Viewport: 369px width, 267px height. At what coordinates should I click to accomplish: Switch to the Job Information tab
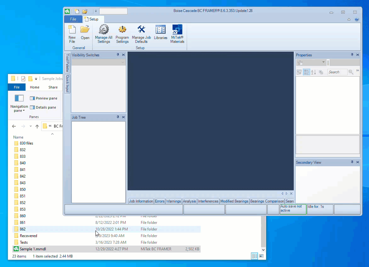click(x=141, y=201)
